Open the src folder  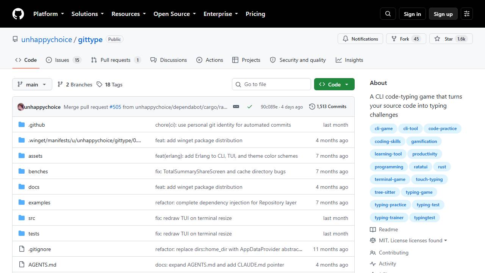32,218
